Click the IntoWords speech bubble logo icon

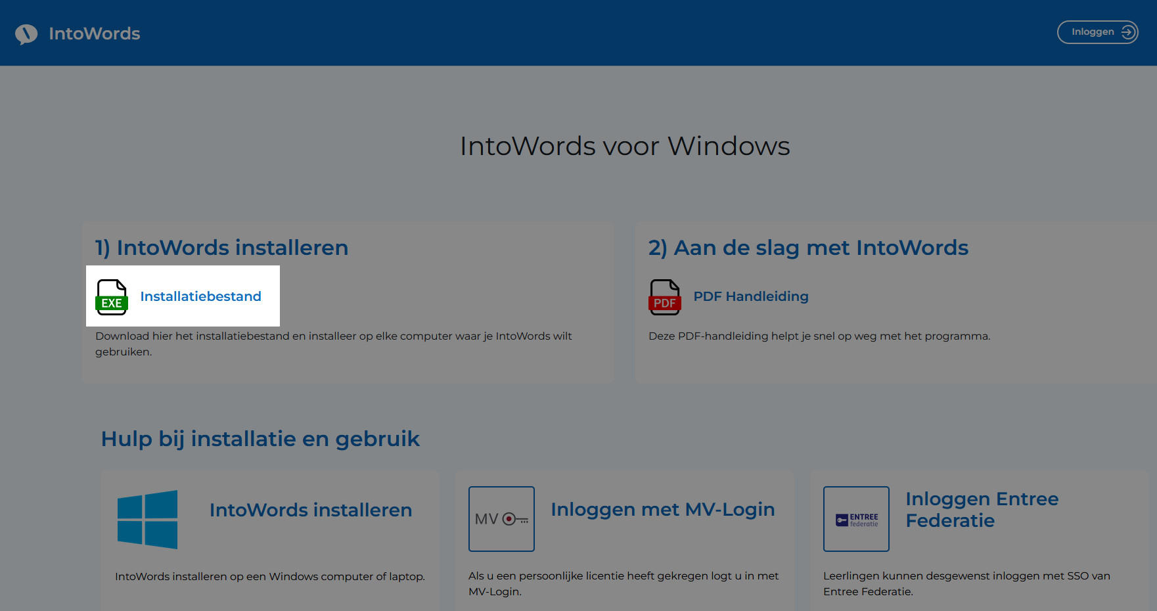click(x=26, y=34)
